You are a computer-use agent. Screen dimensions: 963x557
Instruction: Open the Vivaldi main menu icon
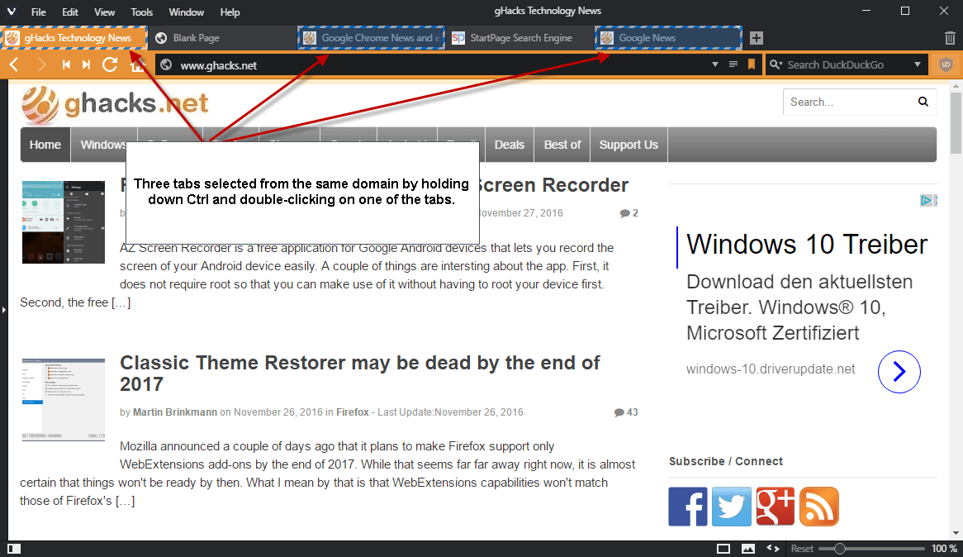(x=11, y=12)
